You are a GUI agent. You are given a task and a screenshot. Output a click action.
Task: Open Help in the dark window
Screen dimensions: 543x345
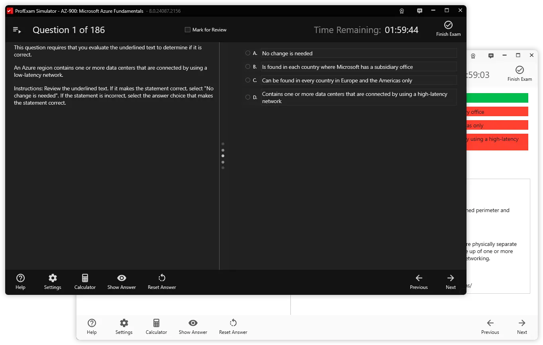tap(20, 282)
